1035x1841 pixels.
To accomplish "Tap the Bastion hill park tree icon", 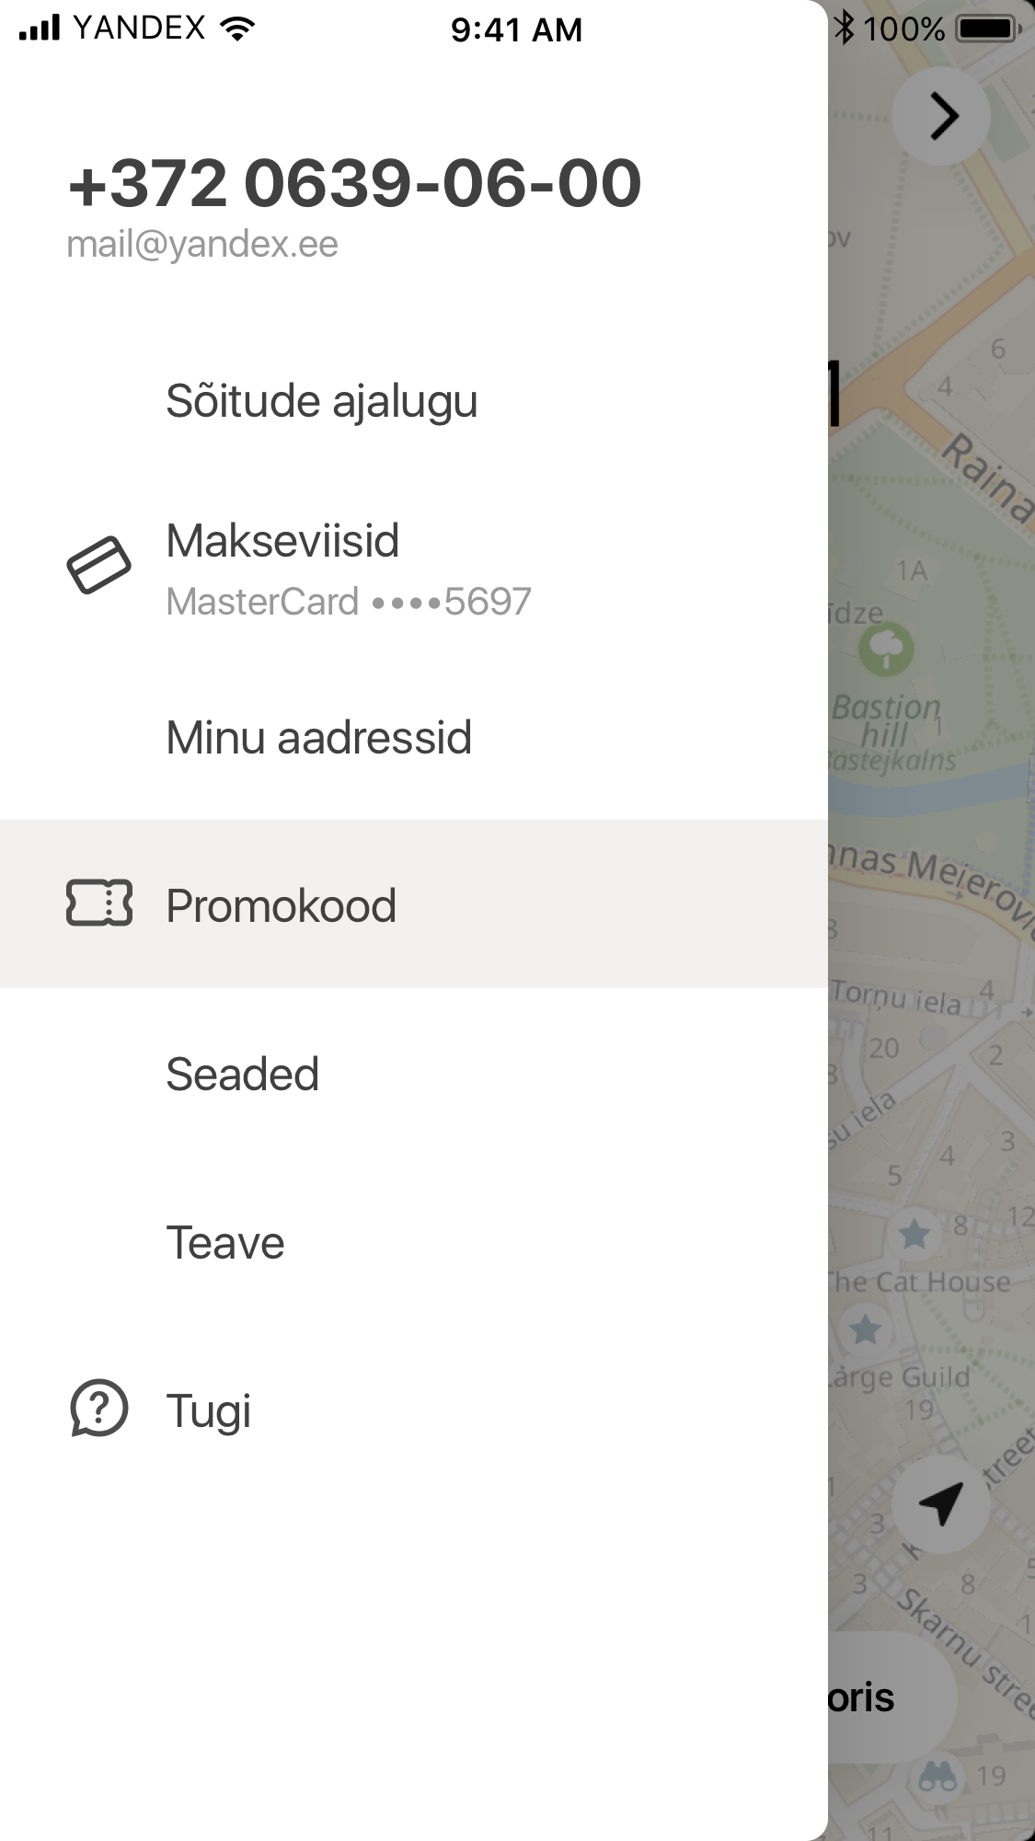I will click(886, 649).
